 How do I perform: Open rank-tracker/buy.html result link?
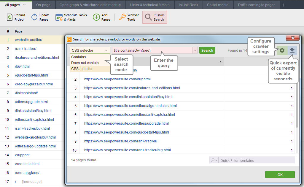127,150
